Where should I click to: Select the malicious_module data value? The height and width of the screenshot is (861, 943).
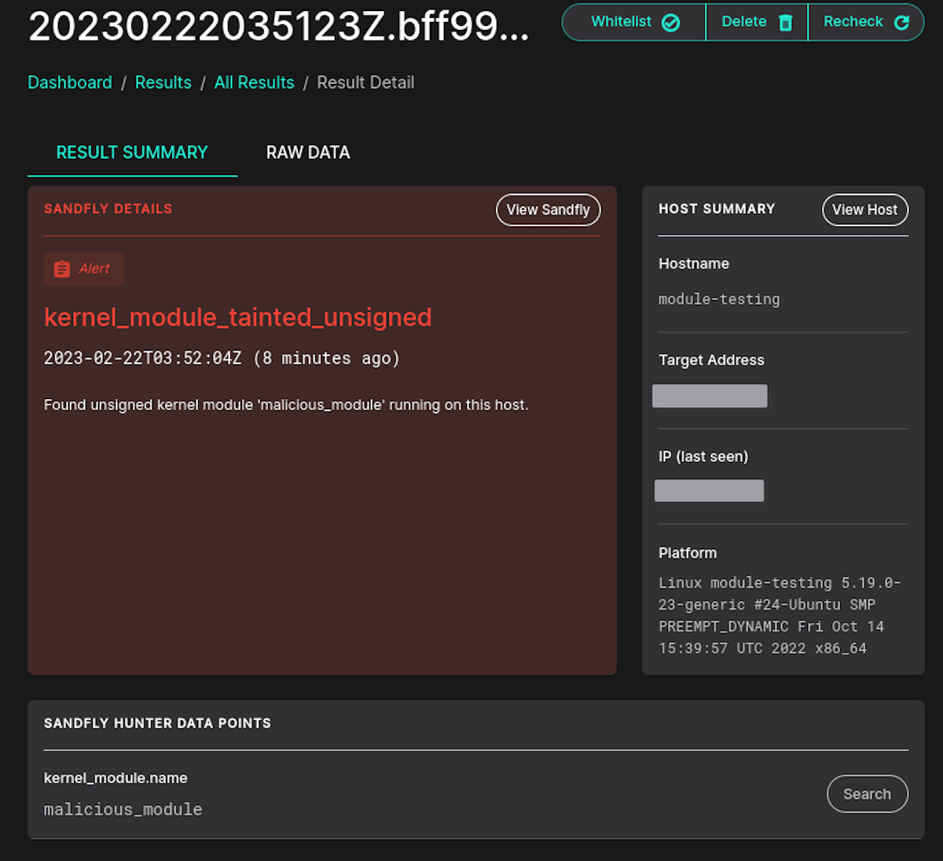tap(123, 809)
